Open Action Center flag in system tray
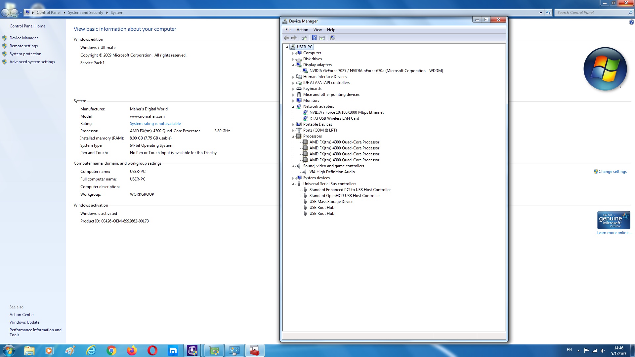This screenshot has width=635, height=357. coord(586,350)
